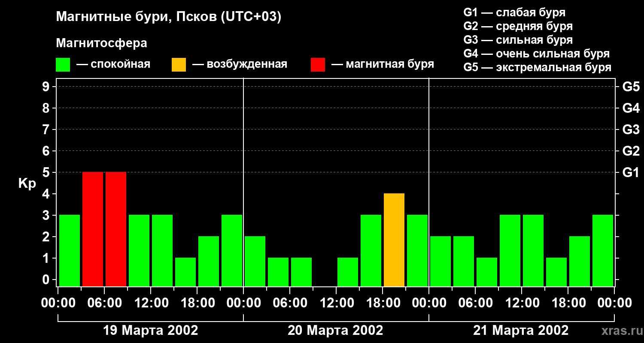The width and height of the screenshot is (644, 343).
Task: Click the red 'магнитная буря' legend swatch
Action: coord(318,65)
